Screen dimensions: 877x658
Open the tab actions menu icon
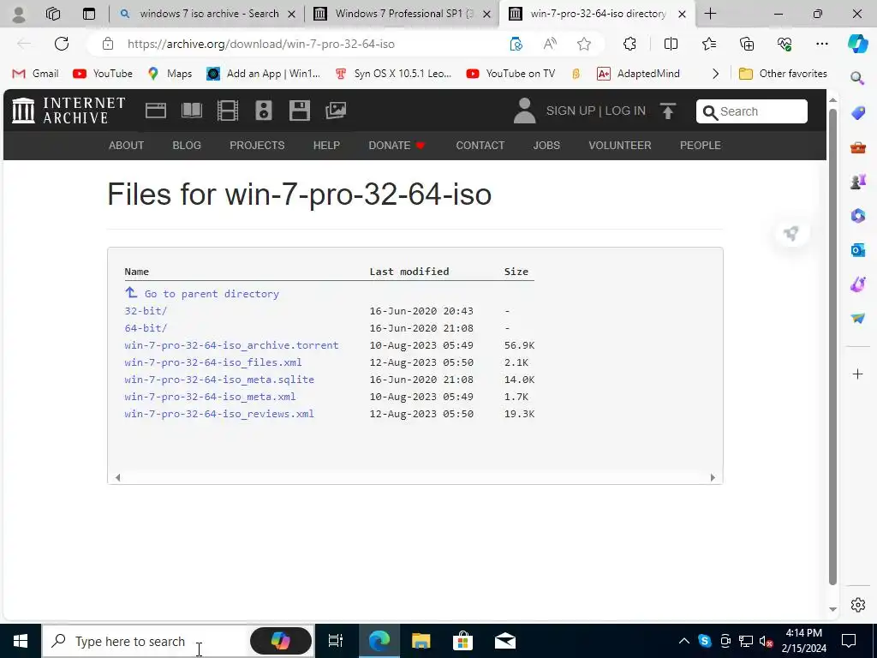pyautogui.click(x=89, y=14)
